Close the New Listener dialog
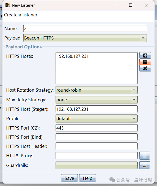The width and height of the screenshot is (157, 186). pyautogui.click(x=147, y=5)
